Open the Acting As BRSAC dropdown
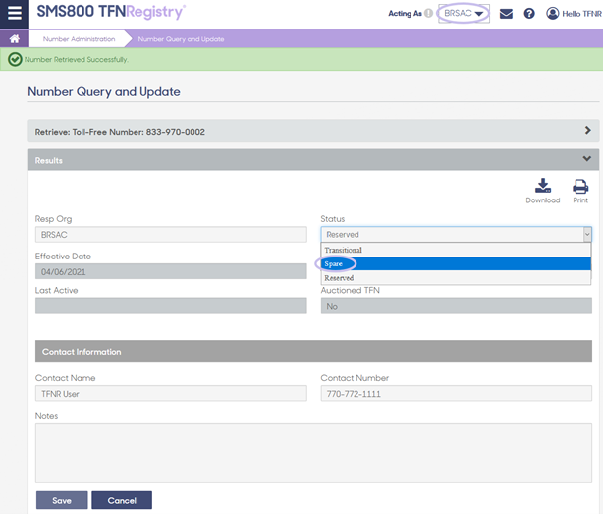603x514 pixels. point(464,14)
